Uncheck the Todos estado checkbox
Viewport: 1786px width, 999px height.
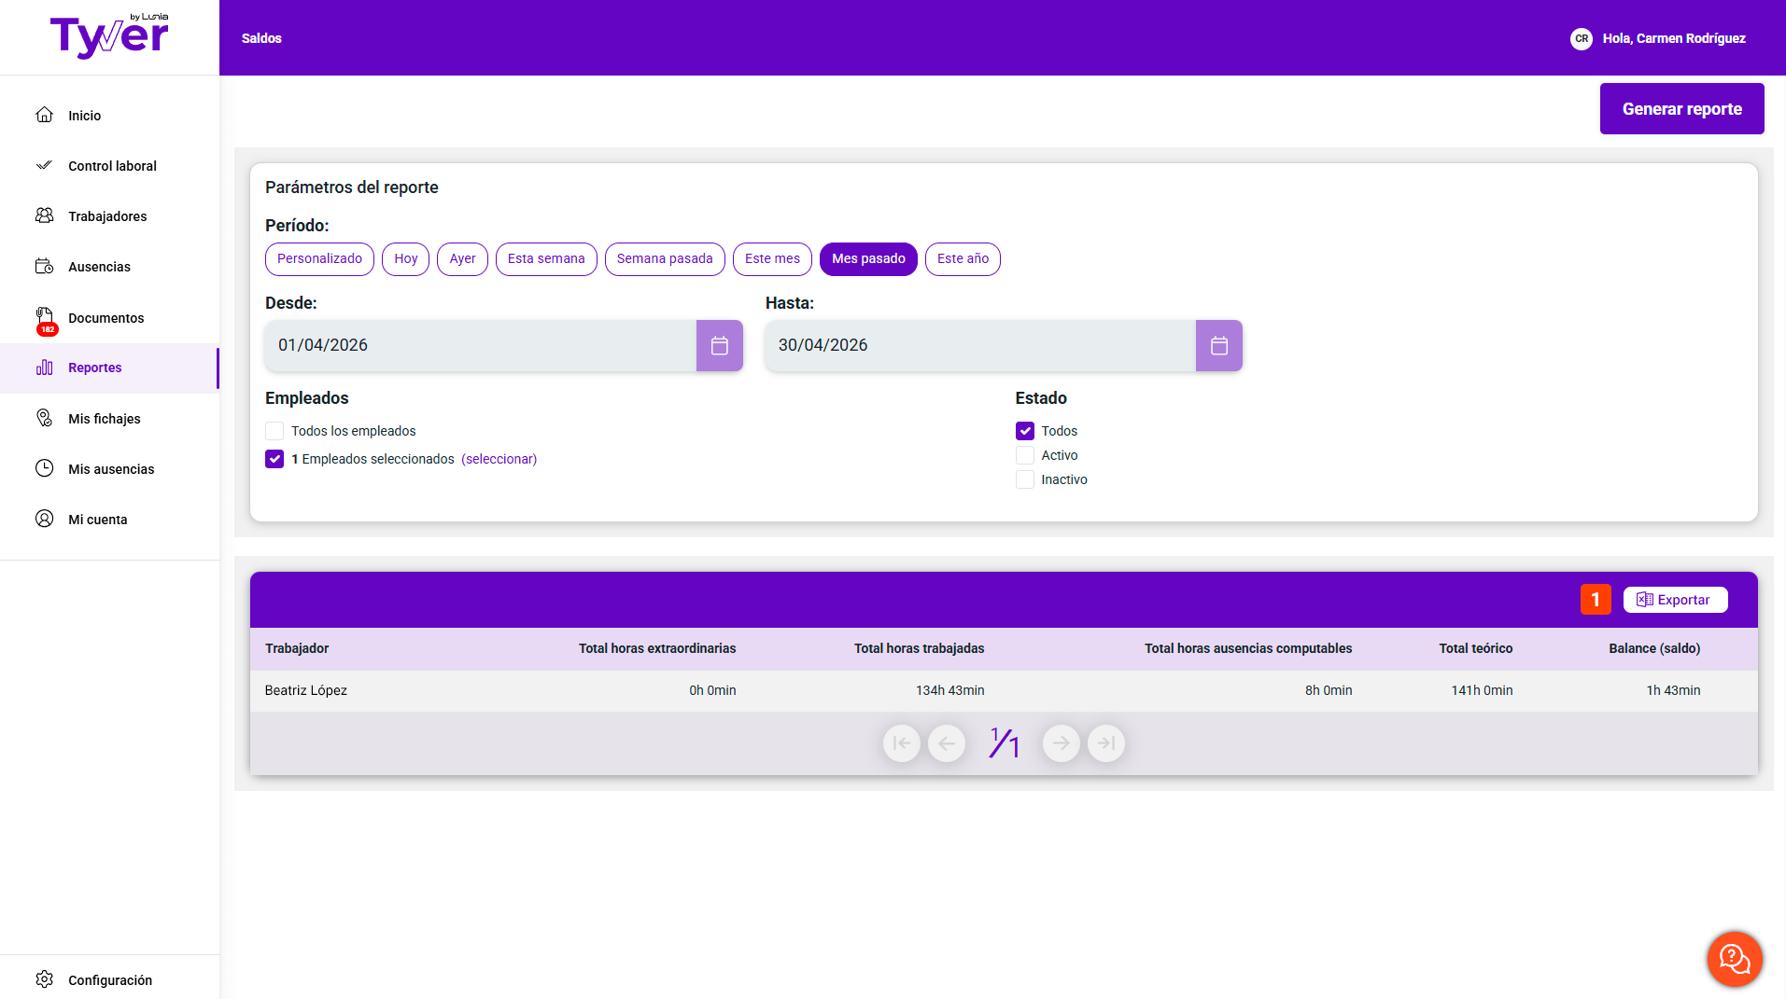(x=1025, y=431)
